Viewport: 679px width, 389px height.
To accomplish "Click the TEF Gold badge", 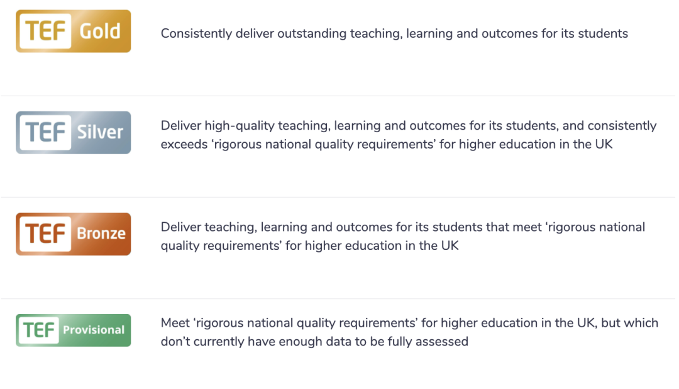I will (73, 31).
